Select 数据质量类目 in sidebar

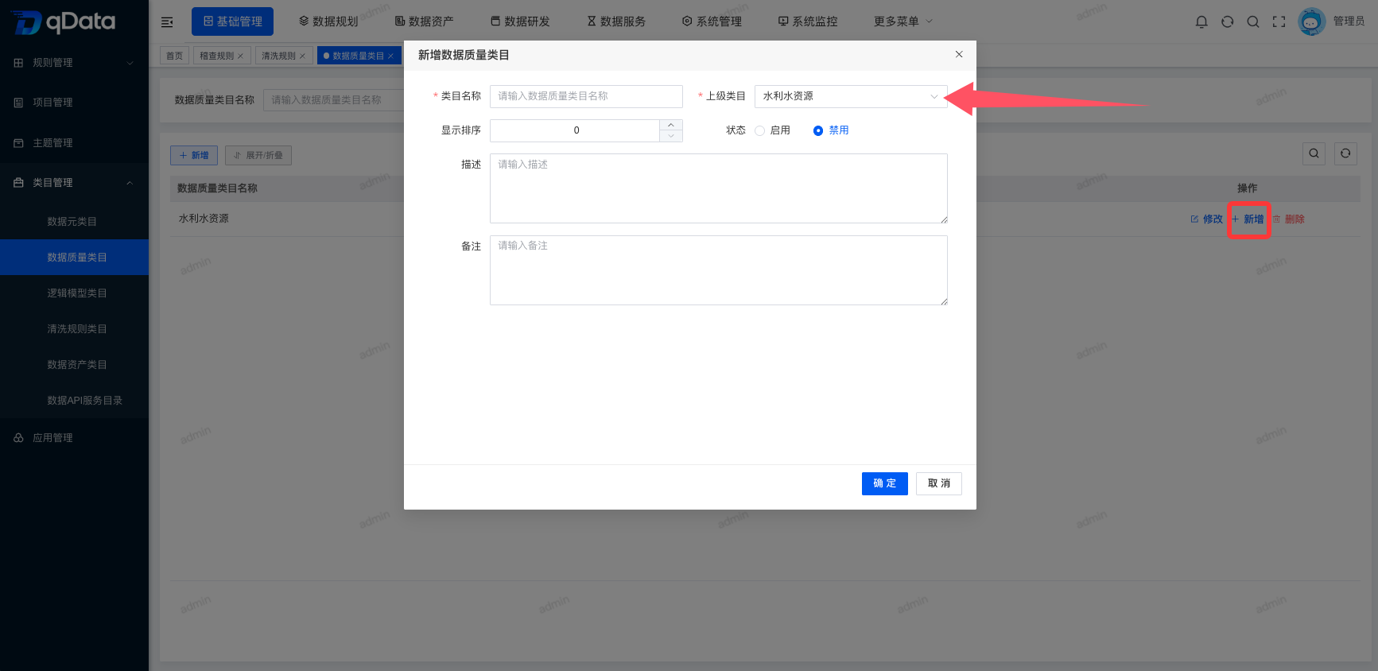pyautogui.click(x=74, y=258)
